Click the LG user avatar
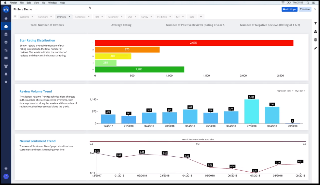This screenshot has height=185, width=320. (x=6, y=176)
